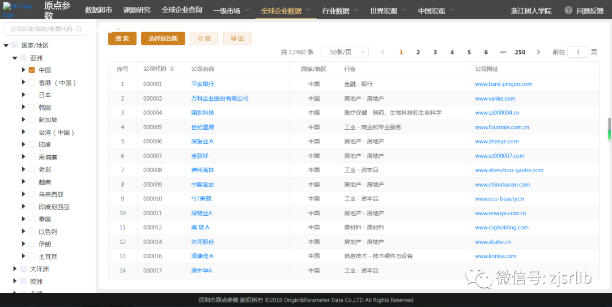
Task: Go to page 2
Action: [x=418, y=52]
